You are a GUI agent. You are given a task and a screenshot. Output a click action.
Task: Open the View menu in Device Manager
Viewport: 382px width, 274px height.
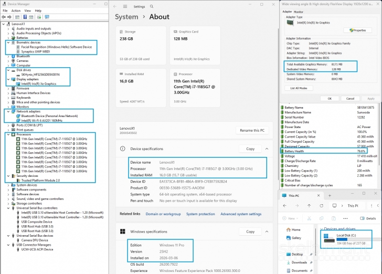[x=28, y=10]
